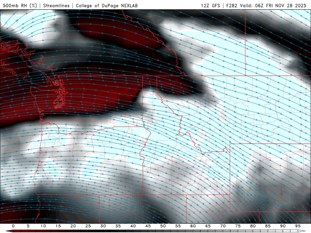
Task: Click the colorbar label '35'
Action: coord(118,226)
